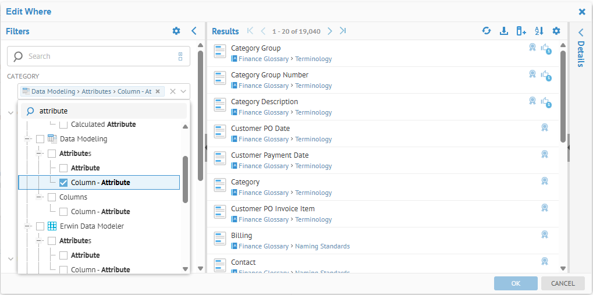
Task: Tick the Erwin Data Modeler checkbox
Action: tap(40, 226)
